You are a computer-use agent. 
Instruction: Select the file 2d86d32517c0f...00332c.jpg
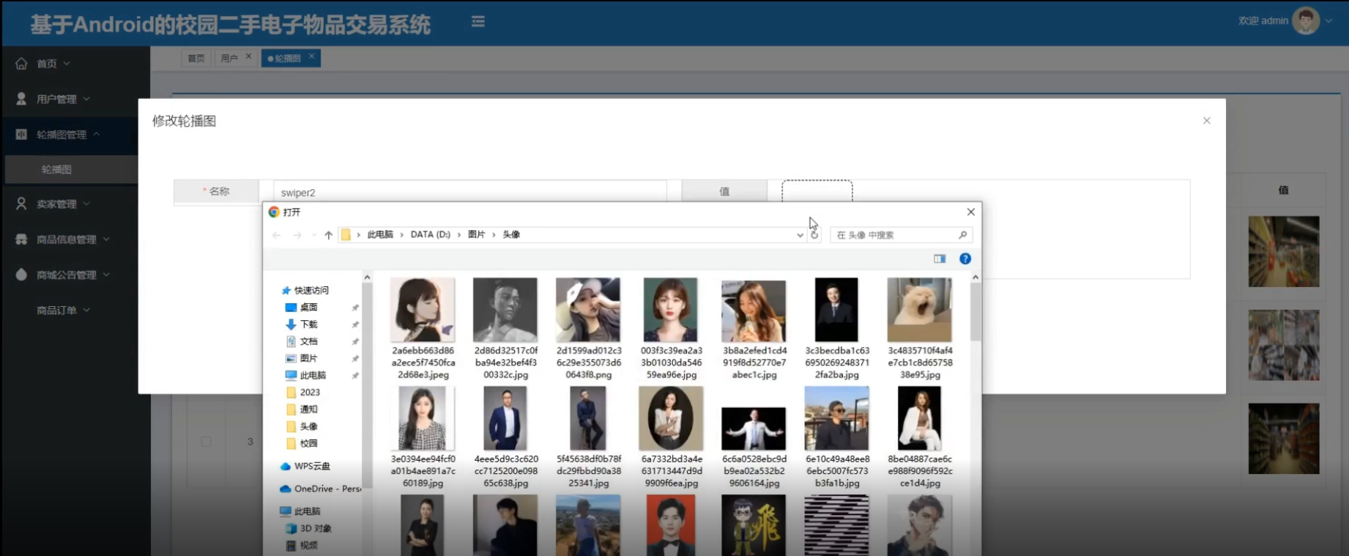pyautogui.click(x=505, y=328)
